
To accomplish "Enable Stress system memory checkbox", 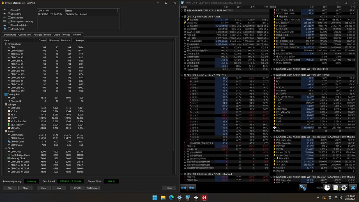I will tap(9, 21).
